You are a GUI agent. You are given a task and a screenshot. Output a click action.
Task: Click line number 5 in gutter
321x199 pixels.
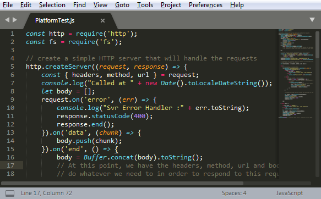(x=12, y=67)
